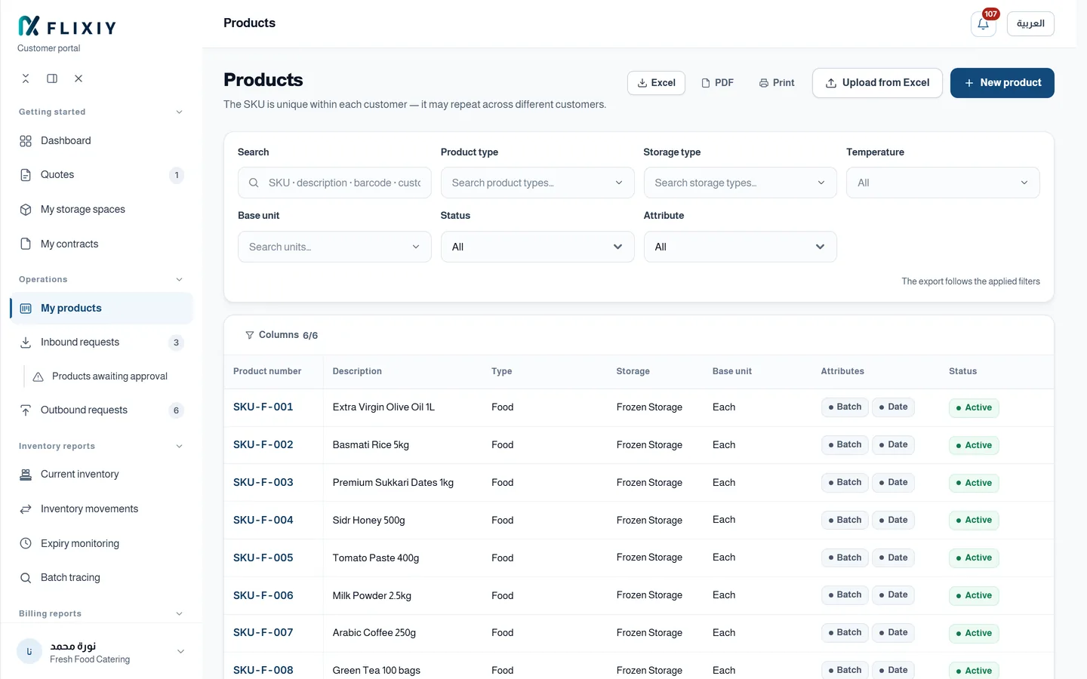The width and height of the screenshot is (1087, 679).
Task: Click the sidebar panel layout icon
Action: [x=52, y=78]
